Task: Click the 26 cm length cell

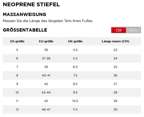Action: point(115,75)
